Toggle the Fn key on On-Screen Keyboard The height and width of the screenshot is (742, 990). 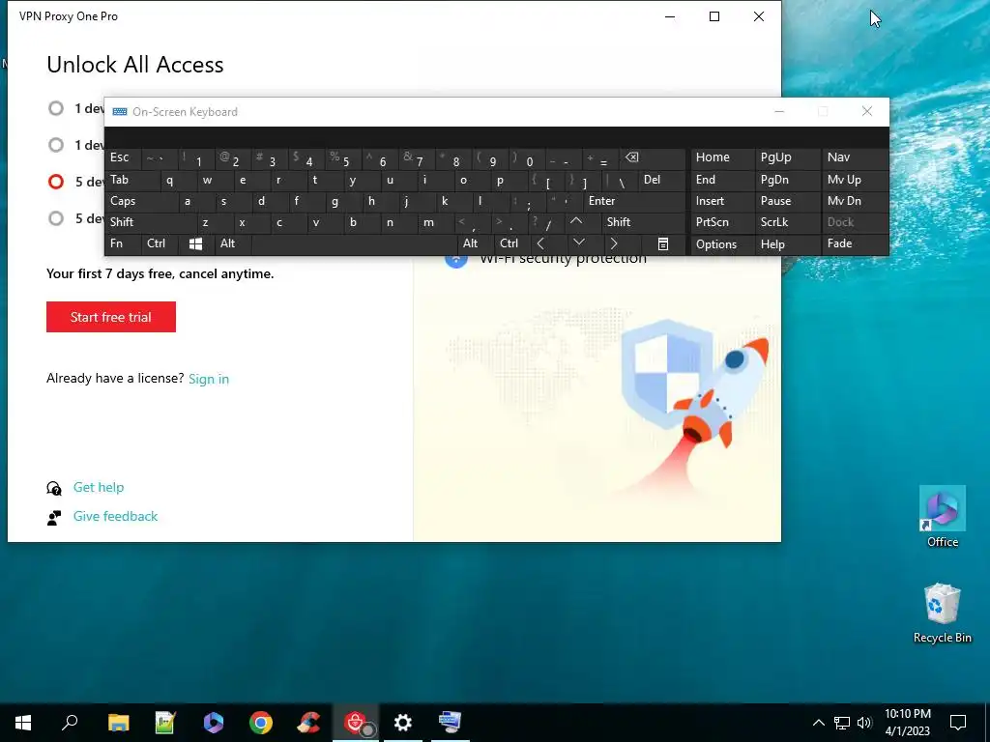(123, 243)
